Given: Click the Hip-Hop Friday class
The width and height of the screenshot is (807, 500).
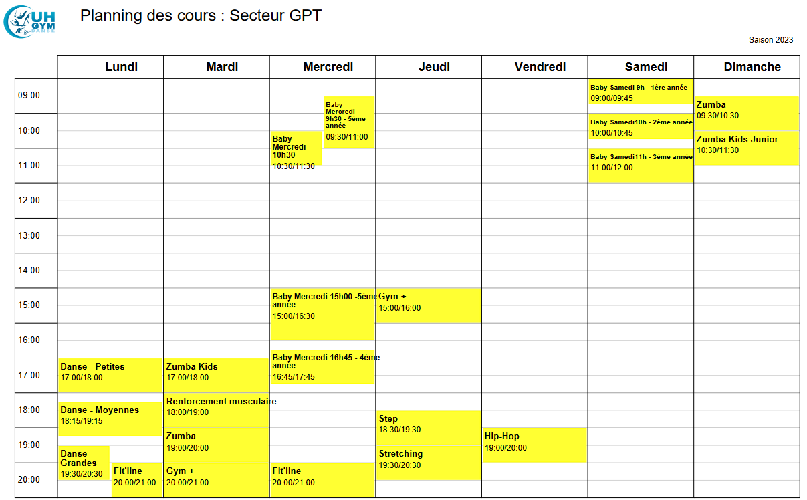Looking at the screenshot, I should point(534,445).
